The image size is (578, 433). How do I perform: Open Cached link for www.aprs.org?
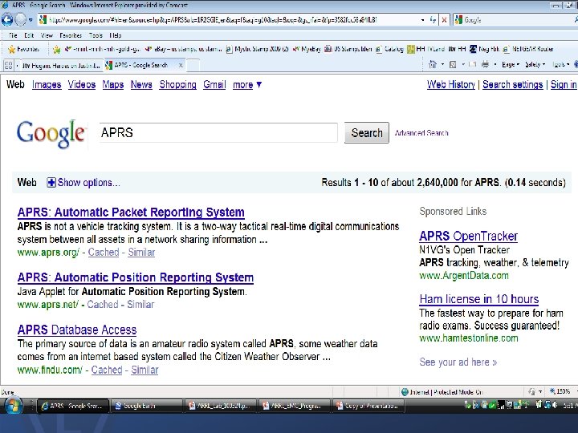point(104,253)
